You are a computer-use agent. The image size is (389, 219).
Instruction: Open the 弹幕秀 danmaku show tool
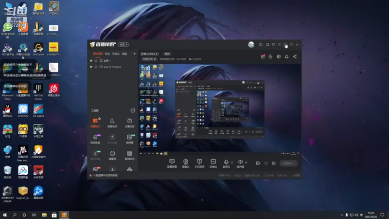click(x=112, y=155)
